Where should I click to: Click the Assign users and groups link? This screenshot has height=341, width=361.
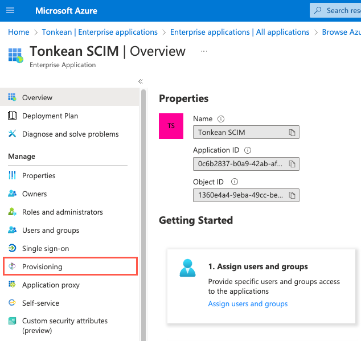coord(248,304)
